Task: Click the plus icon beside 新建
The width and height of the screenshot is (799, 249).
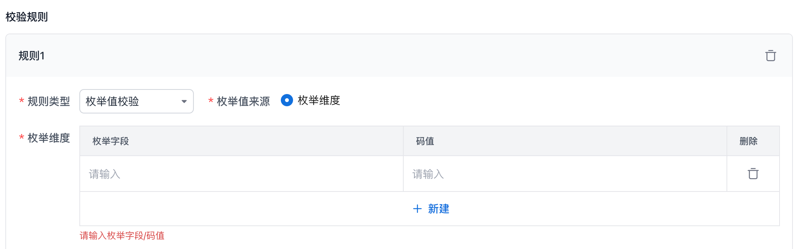Action: click(417, 209)
